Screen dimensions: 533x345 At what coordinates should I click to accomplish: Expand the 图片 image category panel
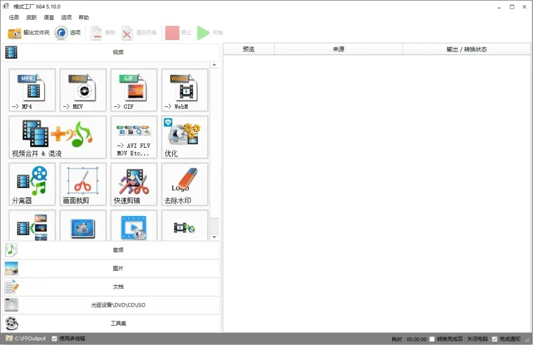coord(117,268)
